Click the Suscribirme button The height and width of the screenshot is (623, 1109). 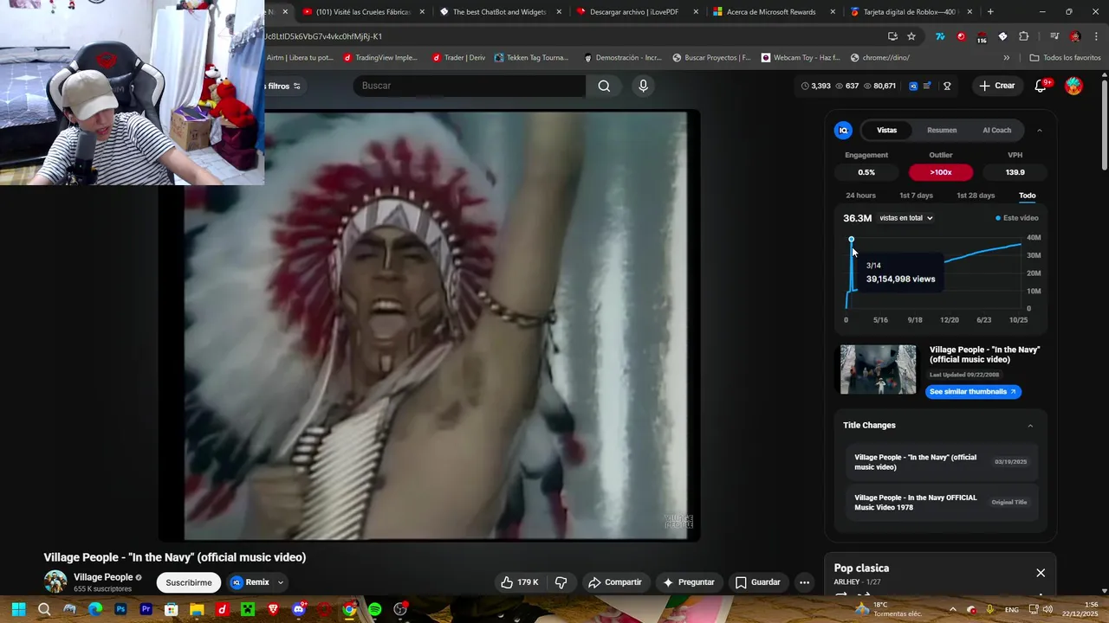[x=189, y=582]
